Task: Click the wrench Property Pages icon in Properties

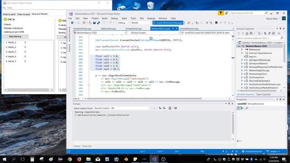Action: 246,108
